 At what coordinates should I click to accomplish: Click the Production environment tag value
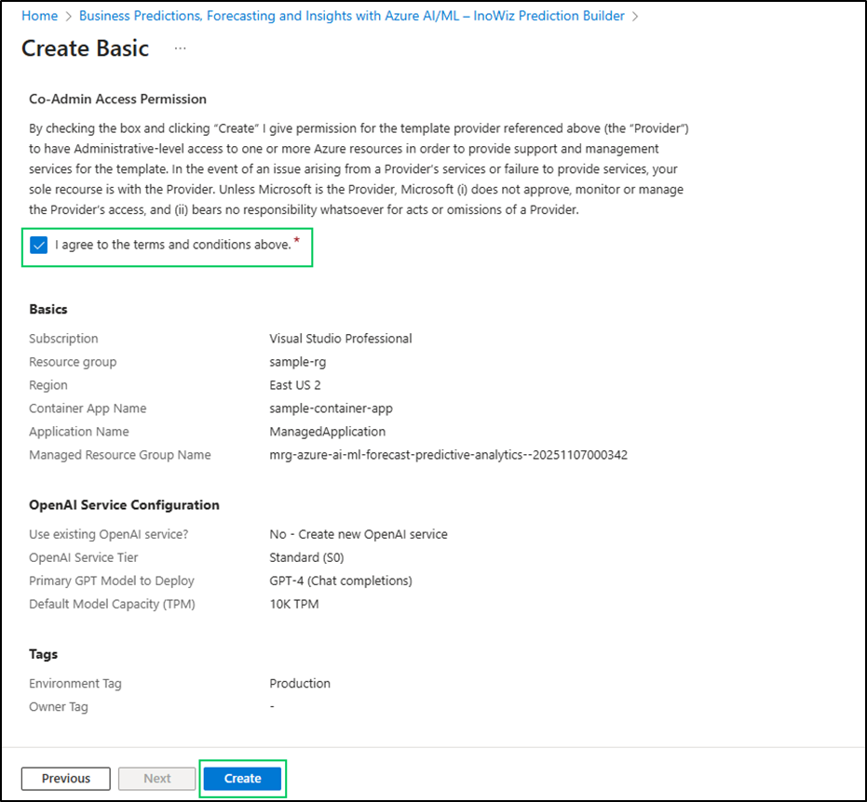(300, 683)
